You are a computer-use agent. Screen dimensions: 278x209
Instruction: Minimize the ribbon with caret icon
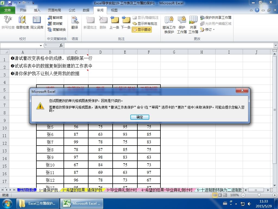pyautogui.click(x=251, y=10)
